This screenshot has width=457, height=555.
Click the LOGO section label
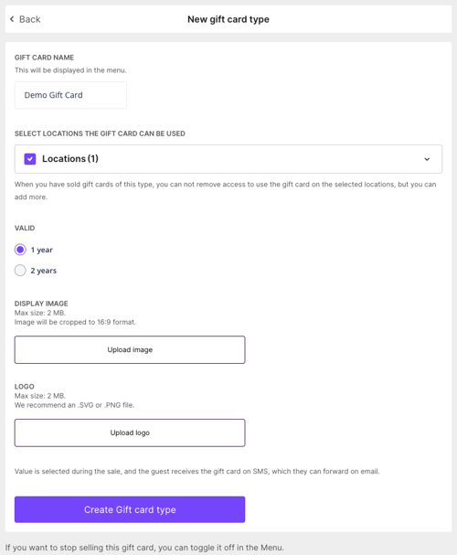tap(25, 387)
